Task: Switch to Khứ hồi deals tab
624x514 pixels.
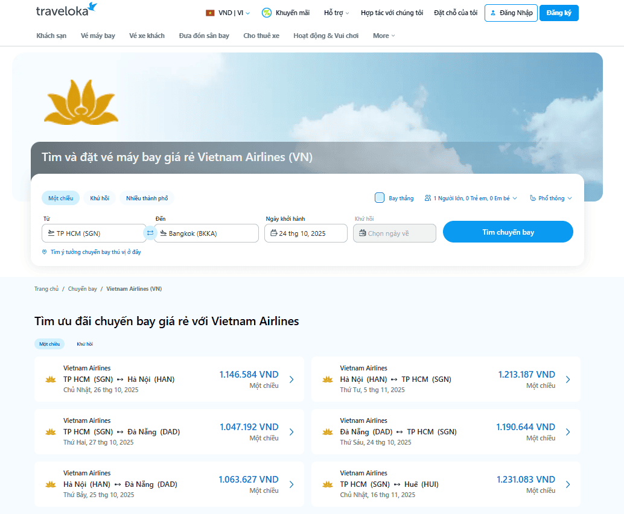Action: click(84, 344)
